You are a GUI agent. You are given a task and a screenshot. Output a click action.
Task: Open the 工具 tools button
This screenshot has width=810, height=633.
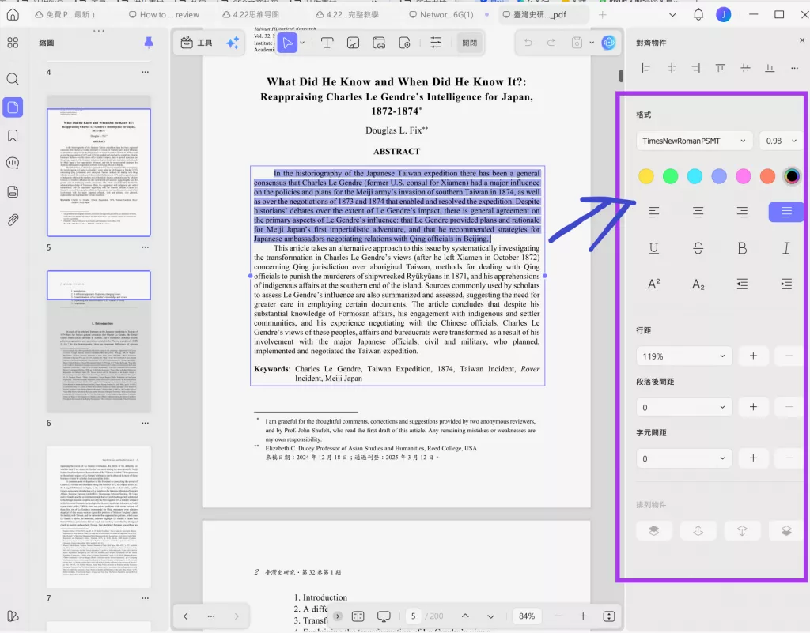click(x=196, y=43)
